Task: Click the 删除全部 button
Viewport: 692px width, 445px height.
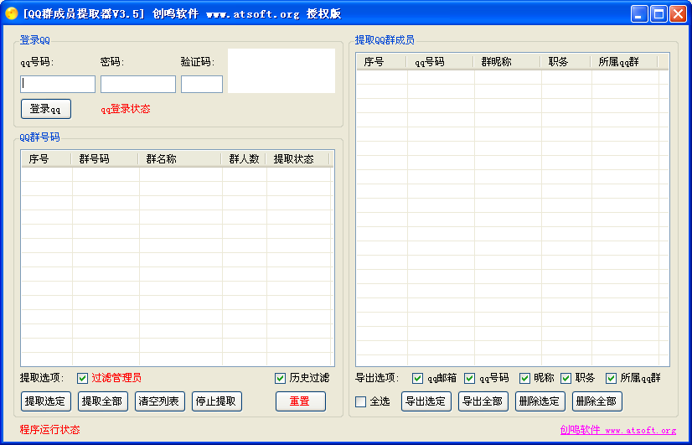Action: point(596,401)
